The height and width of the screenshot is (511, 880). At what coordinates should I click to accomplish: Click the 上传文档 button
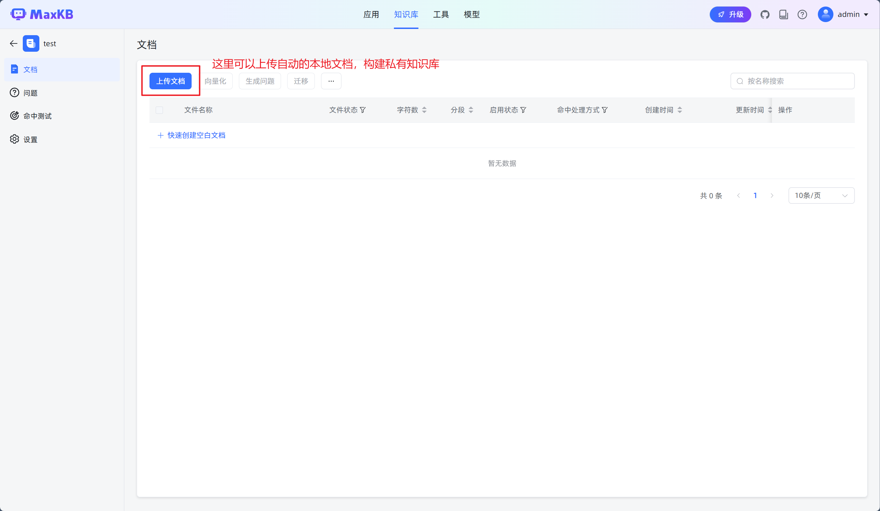[171, 81]
